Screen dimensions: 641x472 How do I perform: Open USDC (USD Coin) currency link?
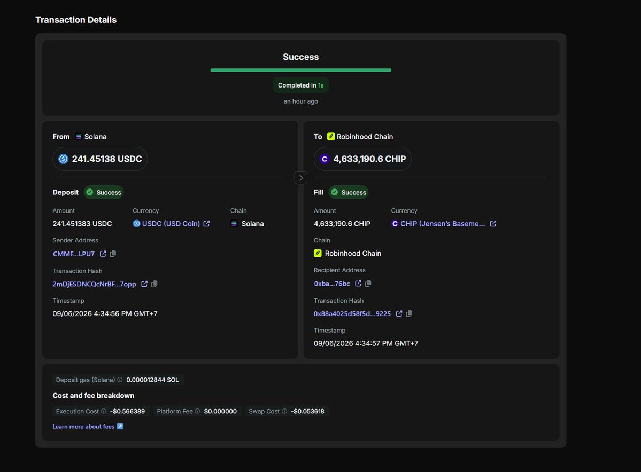171,224
